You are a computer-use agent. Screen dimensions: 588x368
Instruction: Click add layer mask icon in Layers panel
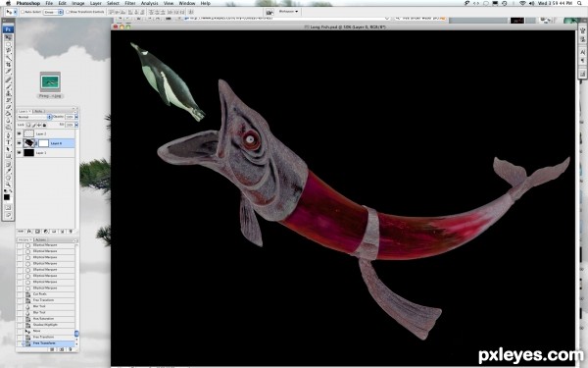[37, 232]
